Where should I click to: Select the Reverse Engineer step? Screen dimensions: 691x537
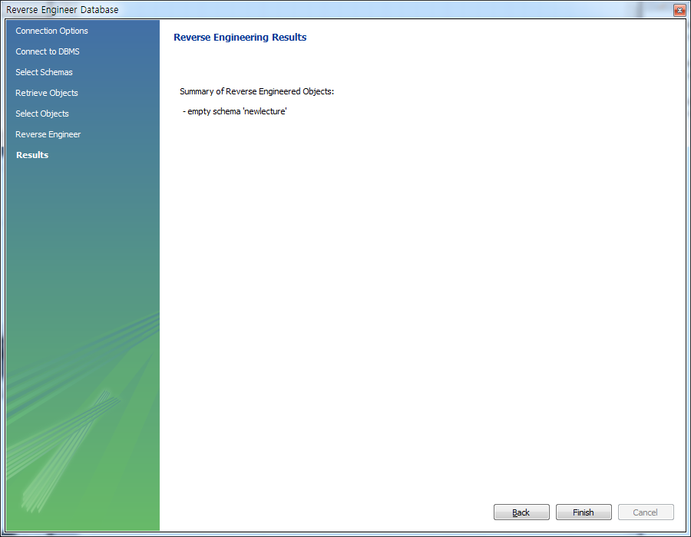pos(48,134)
